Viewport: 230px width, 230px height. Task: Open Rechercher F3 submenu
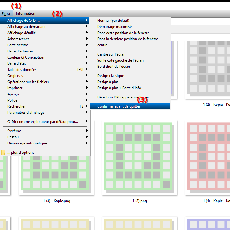[45, 106]
